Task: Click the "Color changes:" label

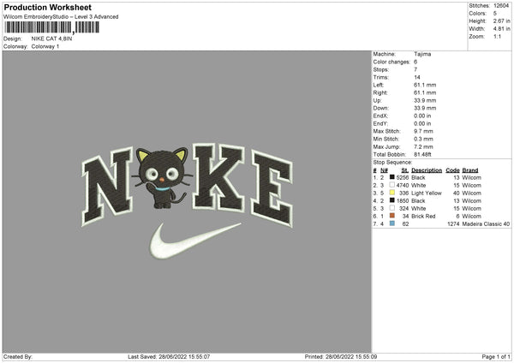Action: point(391,62)
